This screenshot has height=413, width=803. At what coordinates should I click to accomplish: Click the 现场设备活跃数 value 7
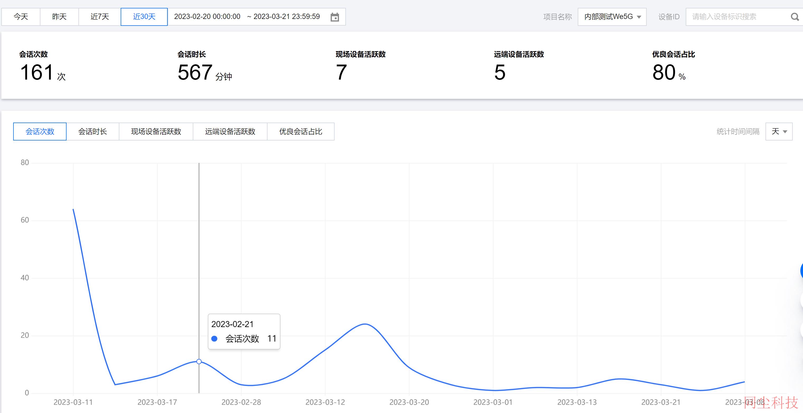[x=341, y=72]
